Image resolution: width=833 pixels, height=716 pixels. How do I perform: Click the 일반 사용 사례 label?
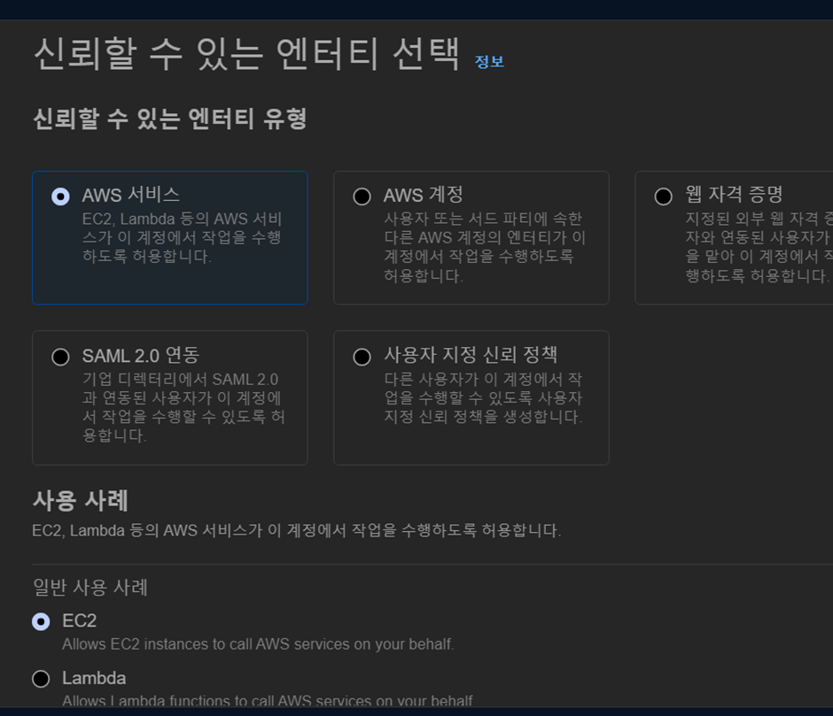pos(90,587)
